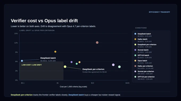
Task: Click 'frontier-like agreement for $3.82' annotation
Action: click(x=94, y=72)
